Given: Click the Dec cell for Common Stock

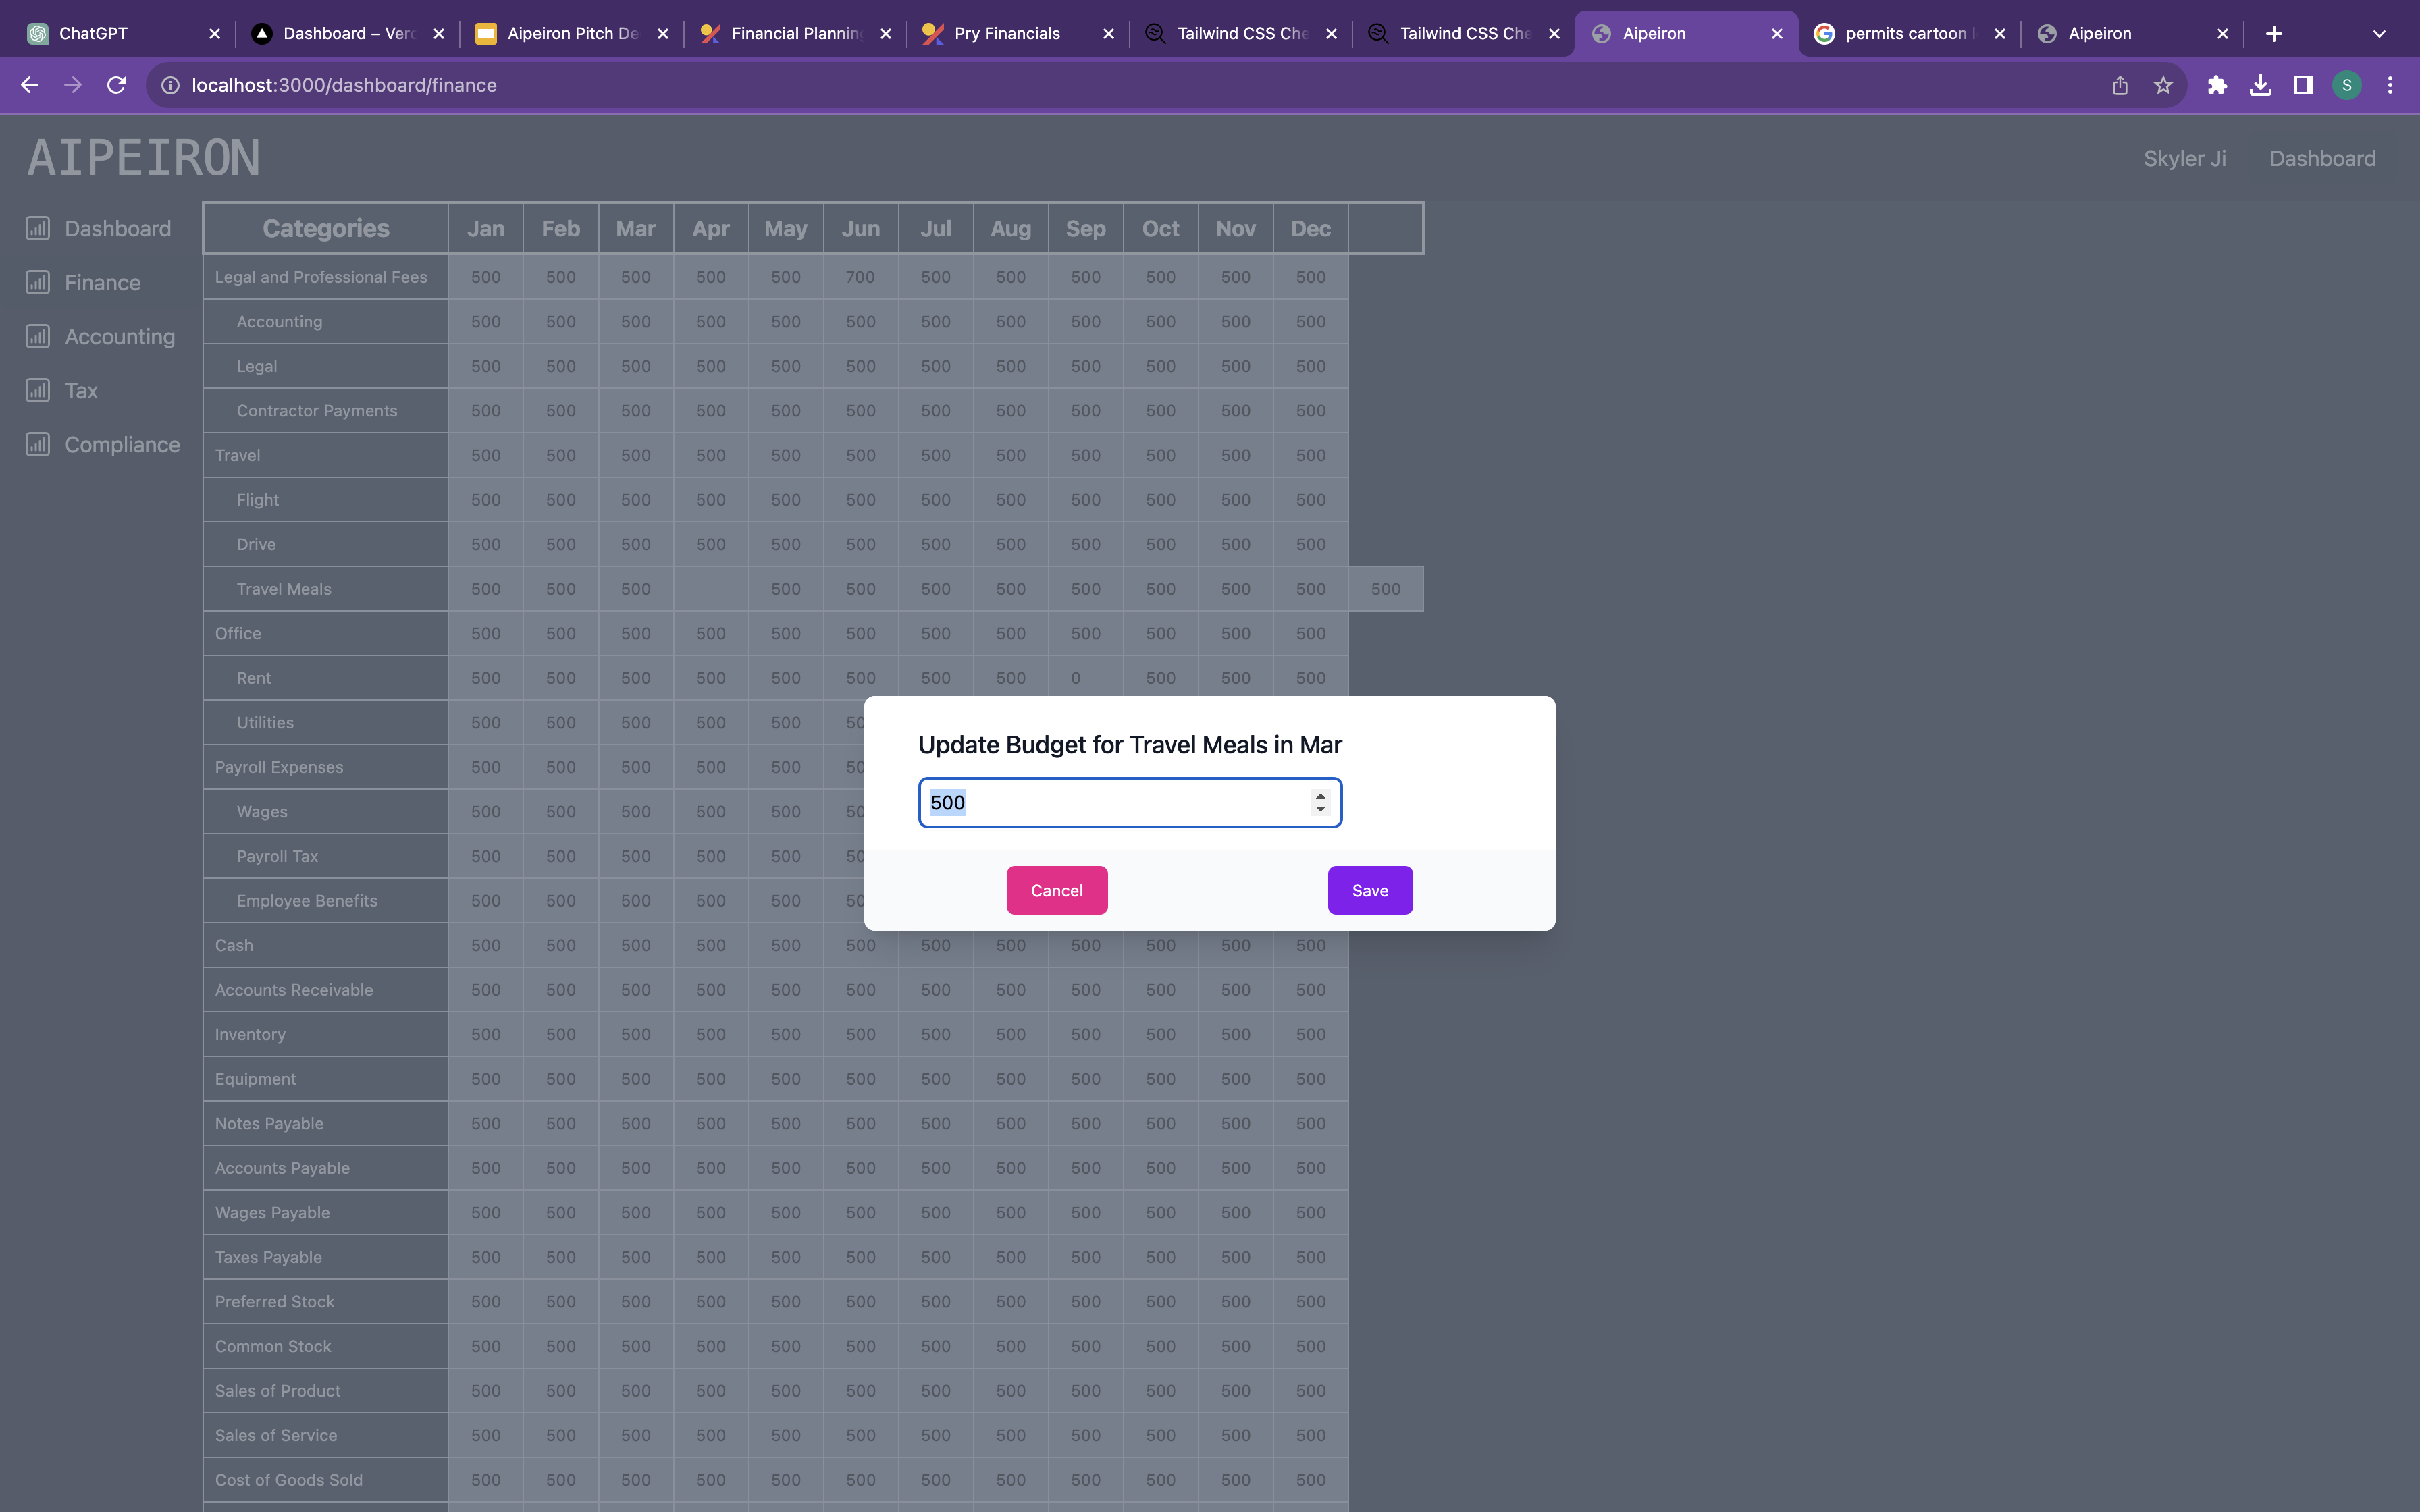Looking at the screenshot, I should [1310, 1346].
